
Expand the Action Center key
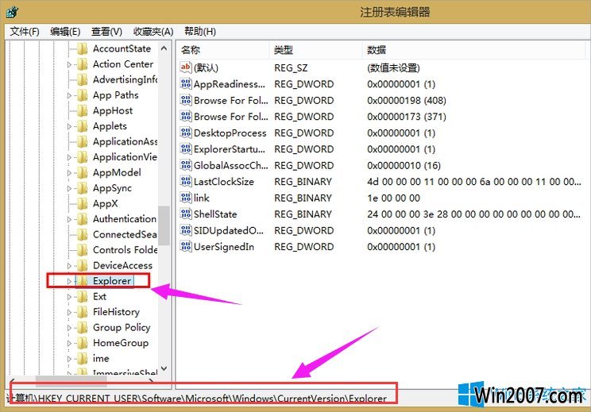(x=69, y=65)
